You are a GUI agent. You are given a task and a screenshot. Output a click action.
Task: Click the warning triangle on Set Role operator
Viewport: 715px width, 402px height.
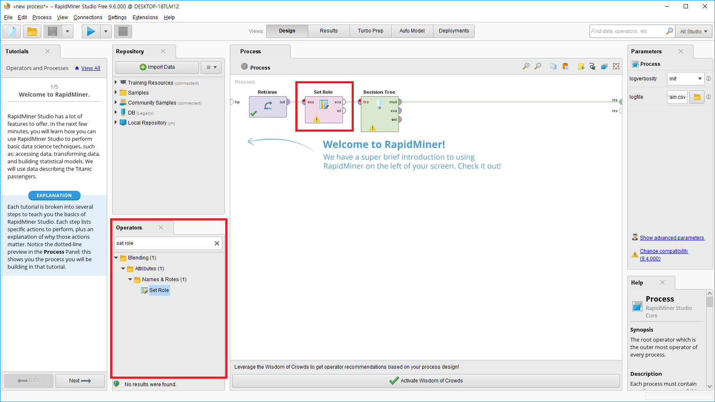click(x=317, y=119)
